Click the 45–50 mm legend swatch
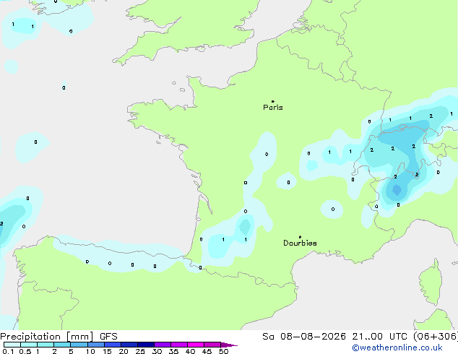 212,345
